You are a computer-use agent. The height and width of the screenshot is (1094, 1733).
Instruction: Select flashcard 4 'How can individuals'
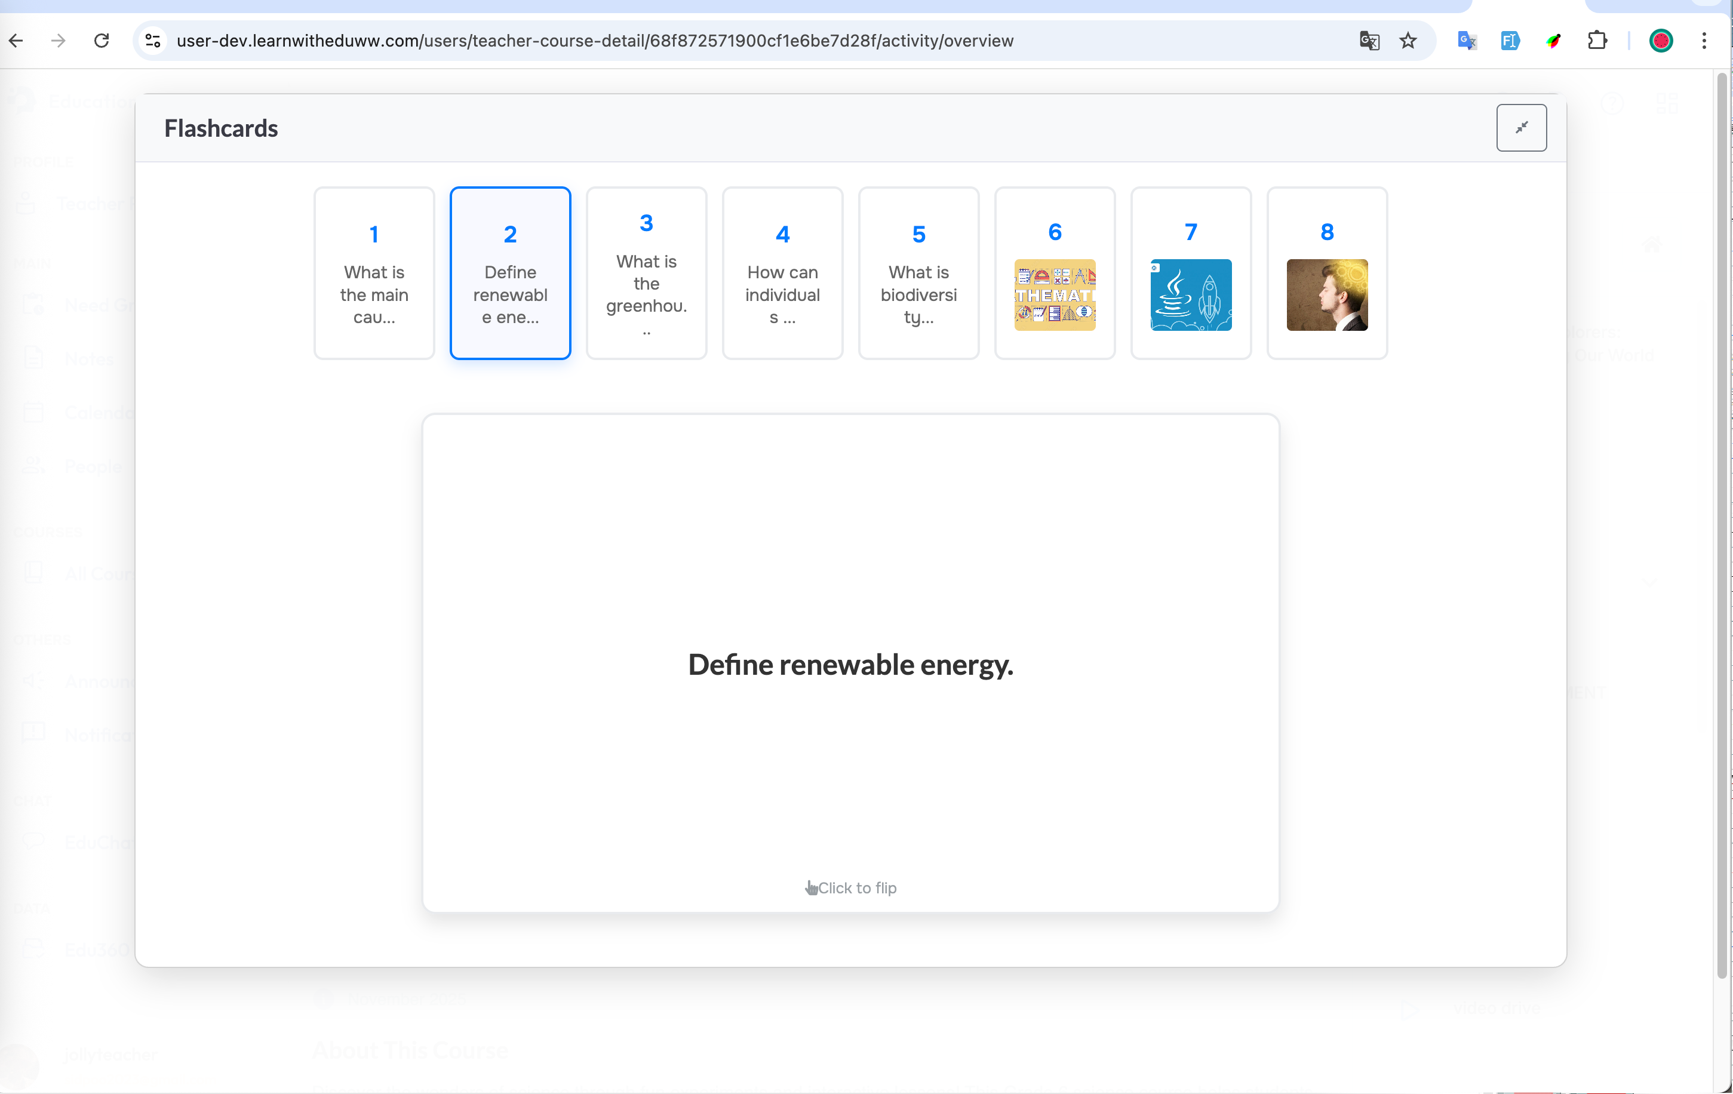tap(782, 273)
